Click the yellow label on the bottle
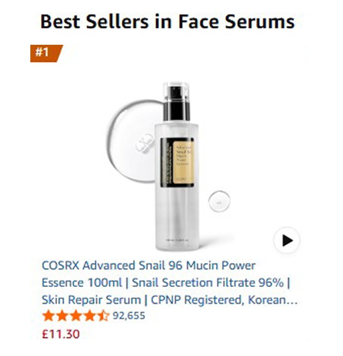Viewport: 343px width, 356px height. pyautogui.click(x=184, y=162)
